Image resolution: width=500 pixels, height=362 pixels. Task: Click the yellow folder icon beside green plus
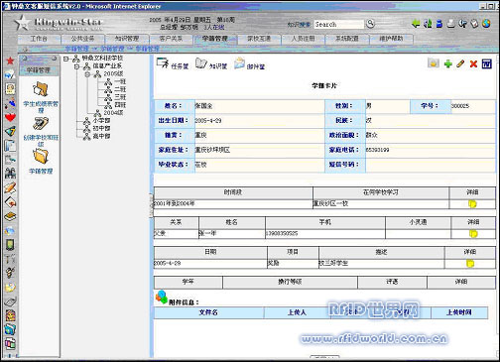point(434,62)
